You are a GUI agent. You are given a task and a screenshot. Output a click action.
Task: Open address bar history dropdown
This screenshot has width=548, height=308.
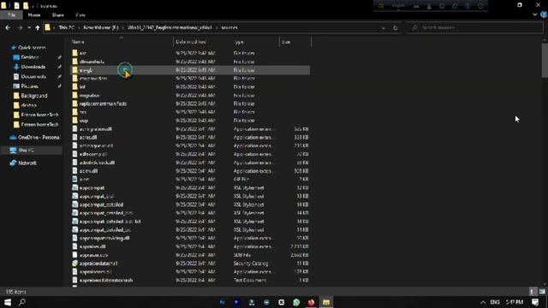pyautogui.click(x=384, y=27)
